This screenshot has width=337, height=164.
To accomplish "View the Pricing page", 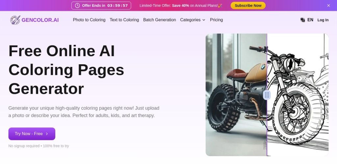I will (x=216, y=20).
